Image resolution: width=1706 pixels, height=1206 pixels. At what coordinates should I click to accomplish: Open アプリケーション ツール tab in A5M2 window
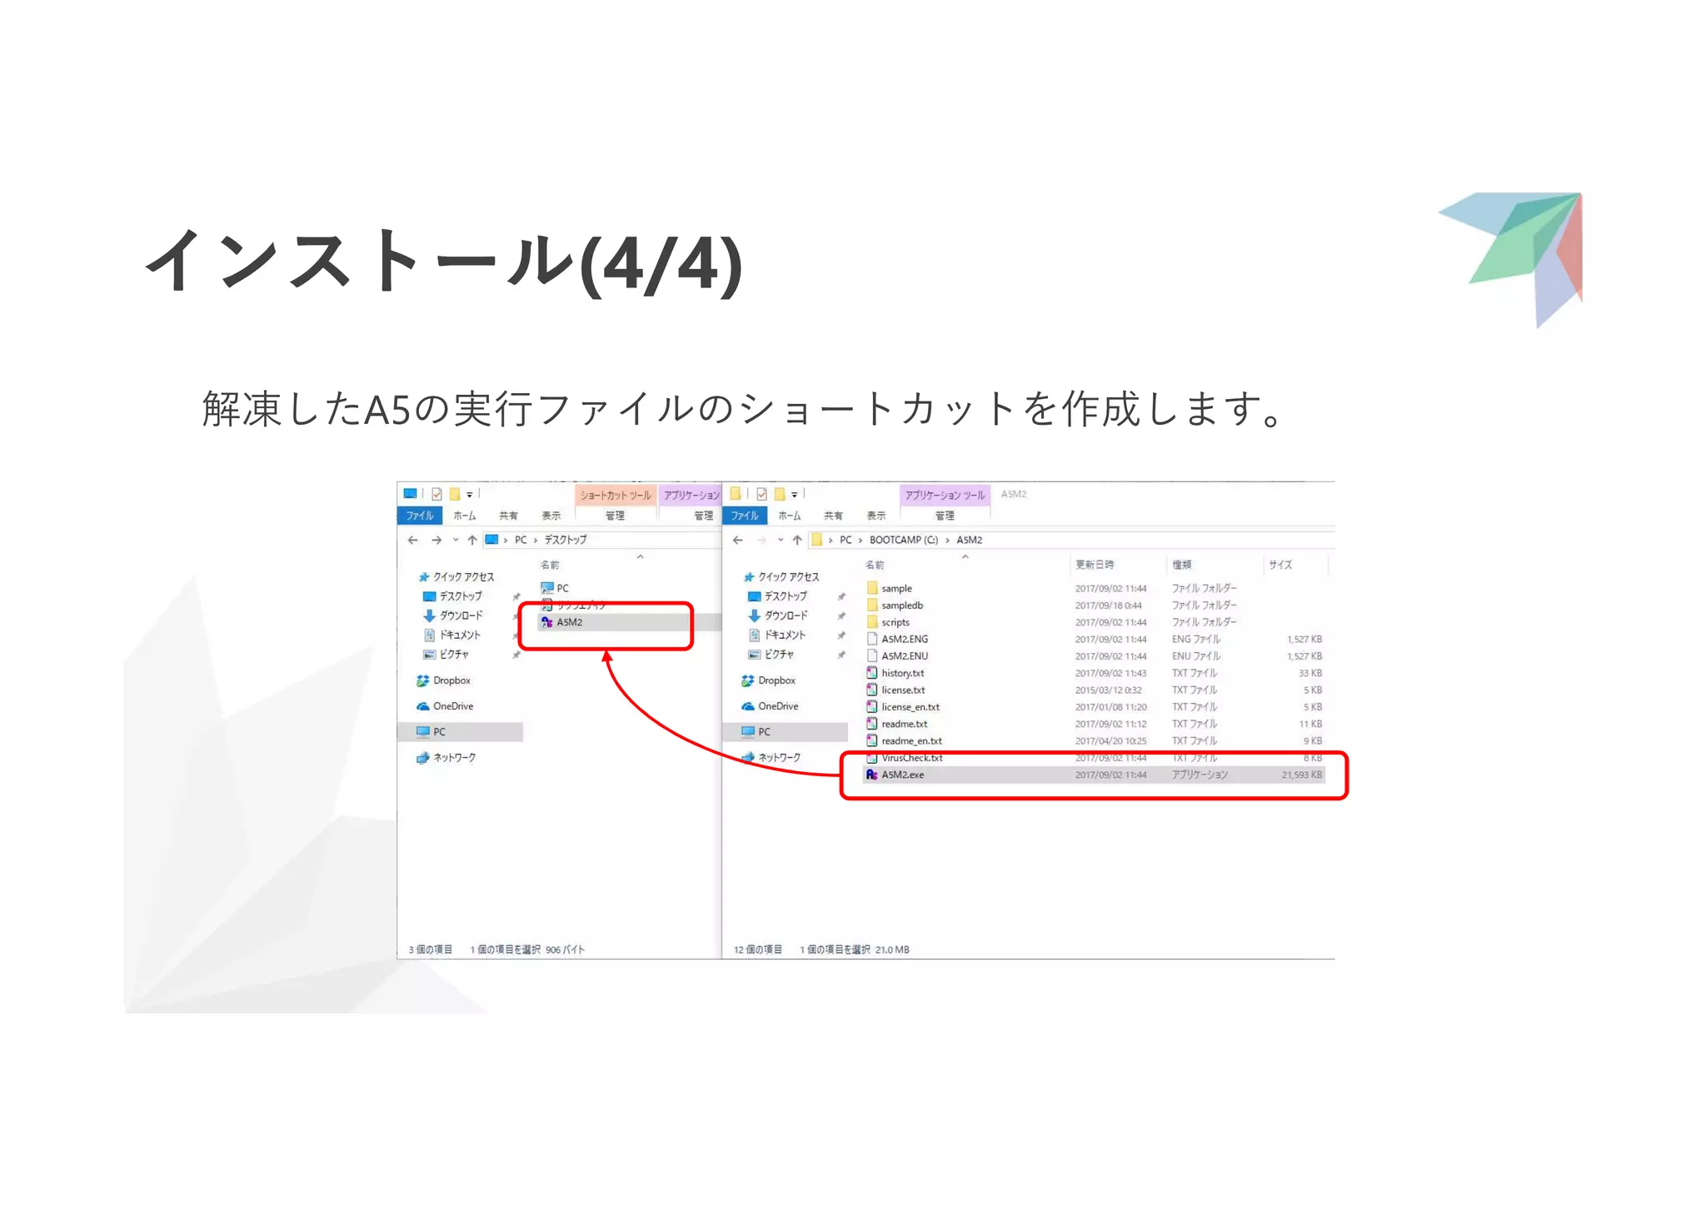click(x=945, y=495)
